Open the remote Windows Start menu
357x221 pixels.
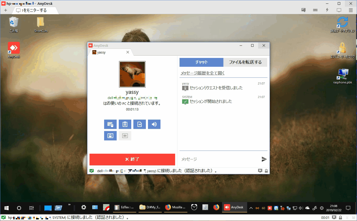tap(6, 208)
